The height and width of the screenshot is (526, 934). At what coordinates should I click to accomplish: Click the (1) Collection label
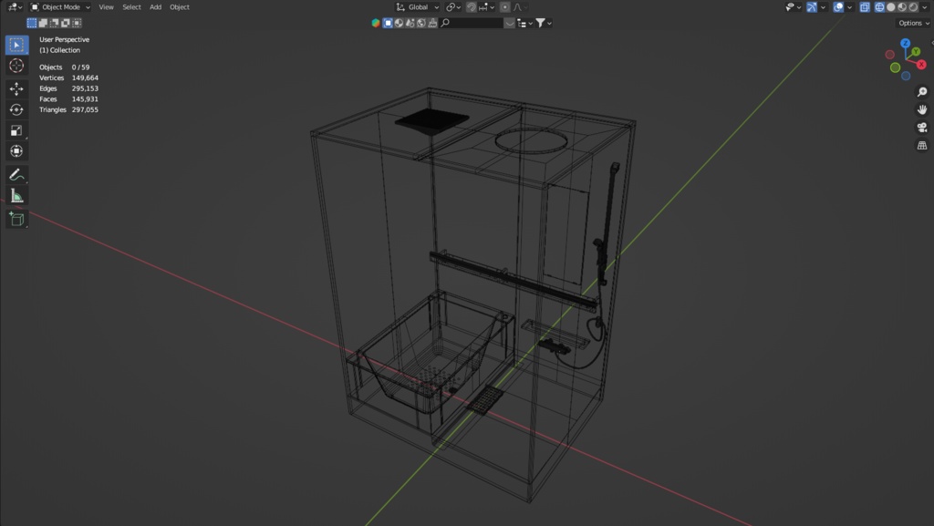[x=59, y=50]
